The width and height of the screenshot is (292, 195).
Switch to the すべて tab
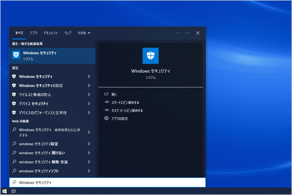(x=19, y=33)
